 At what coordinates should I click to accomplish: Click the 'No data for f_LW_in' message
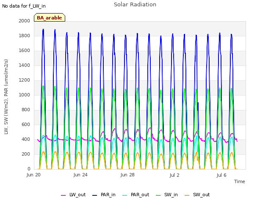24,6
